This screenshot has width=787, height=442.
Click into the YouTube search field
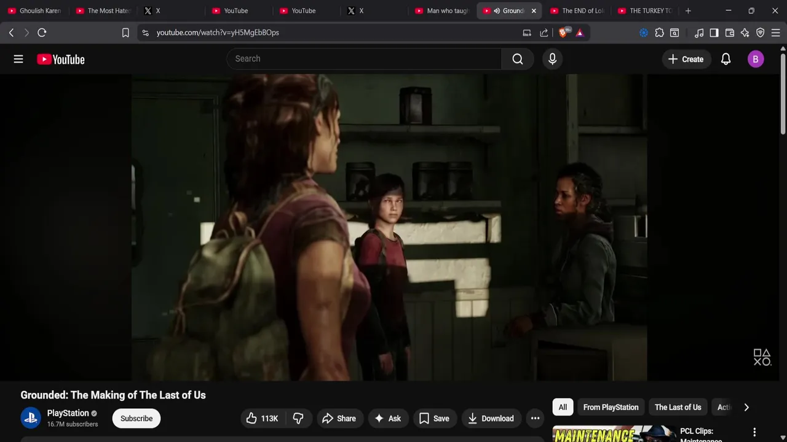(364, 59)
